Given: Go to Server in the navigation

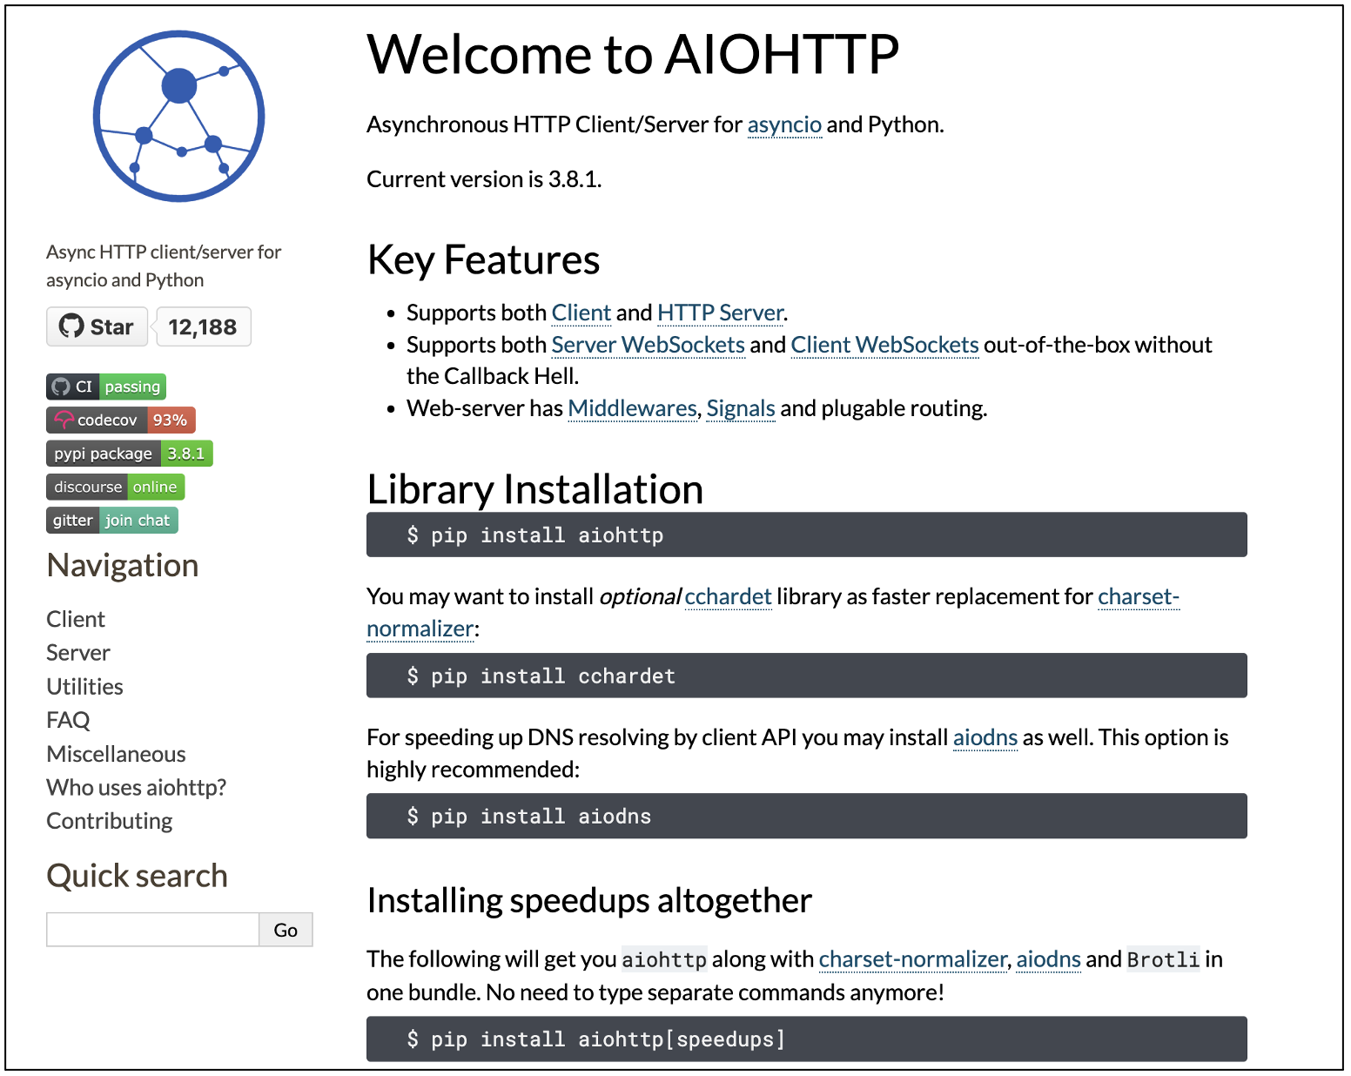Looking at the screenshot, I should (78, 653).
